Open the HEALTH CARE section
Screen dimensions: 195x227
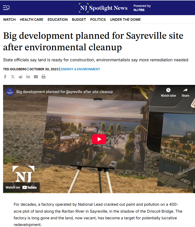(x=32, y=19)
